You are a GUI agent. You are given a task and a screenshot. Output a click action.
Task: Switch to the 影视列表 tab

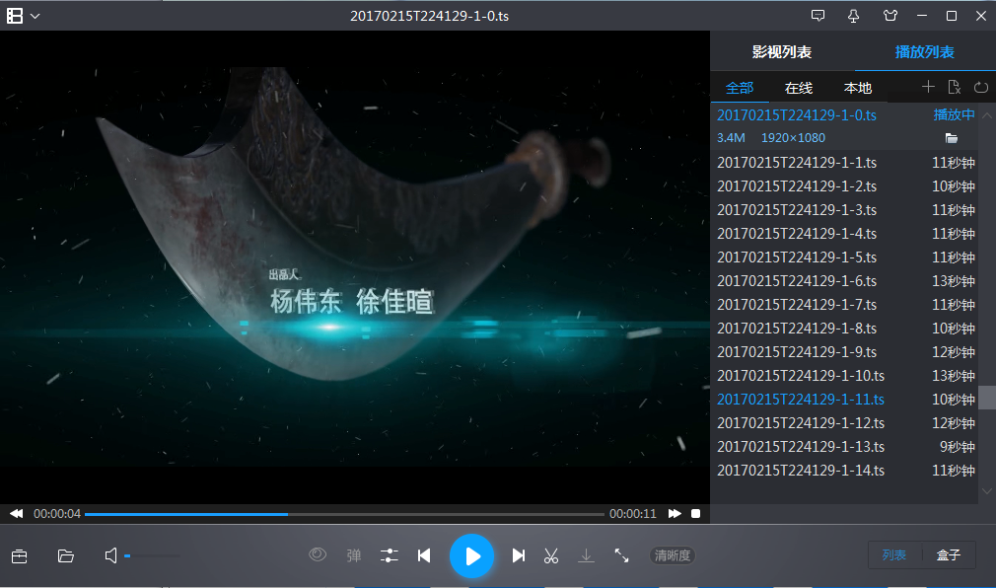tap(782, 52)
